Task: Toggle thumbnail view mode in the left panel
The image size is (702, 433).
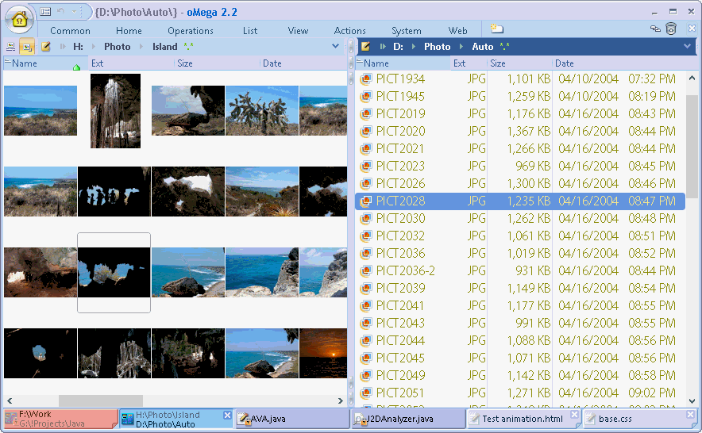Action: pyautogui.click(x=27, y=47)
